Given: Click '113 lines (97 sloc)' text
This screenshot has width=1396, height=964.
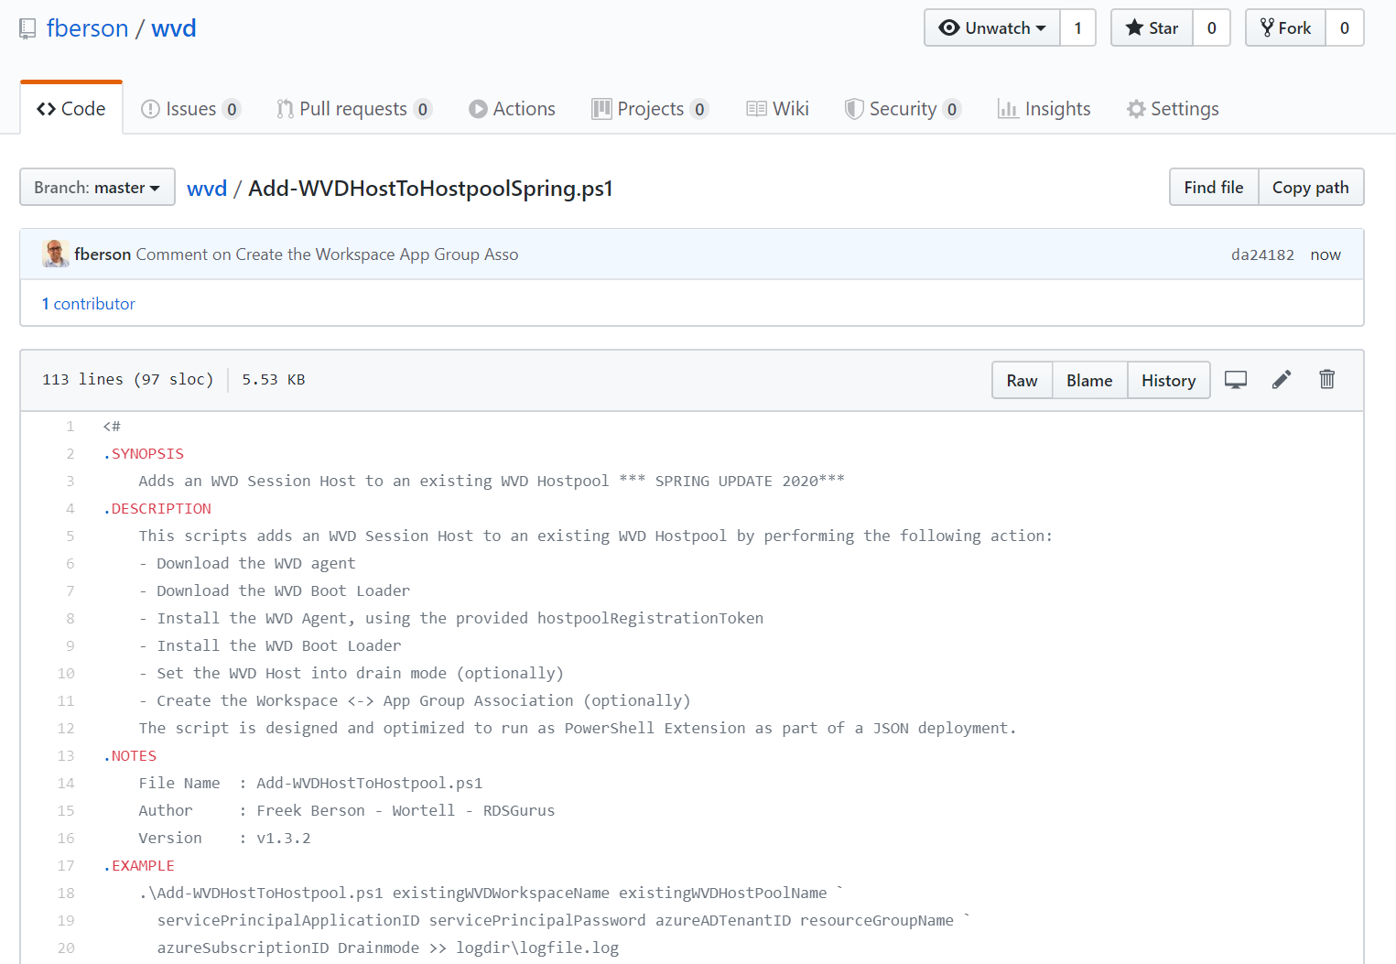Looking at the screenshot, I should coord(127,379).
